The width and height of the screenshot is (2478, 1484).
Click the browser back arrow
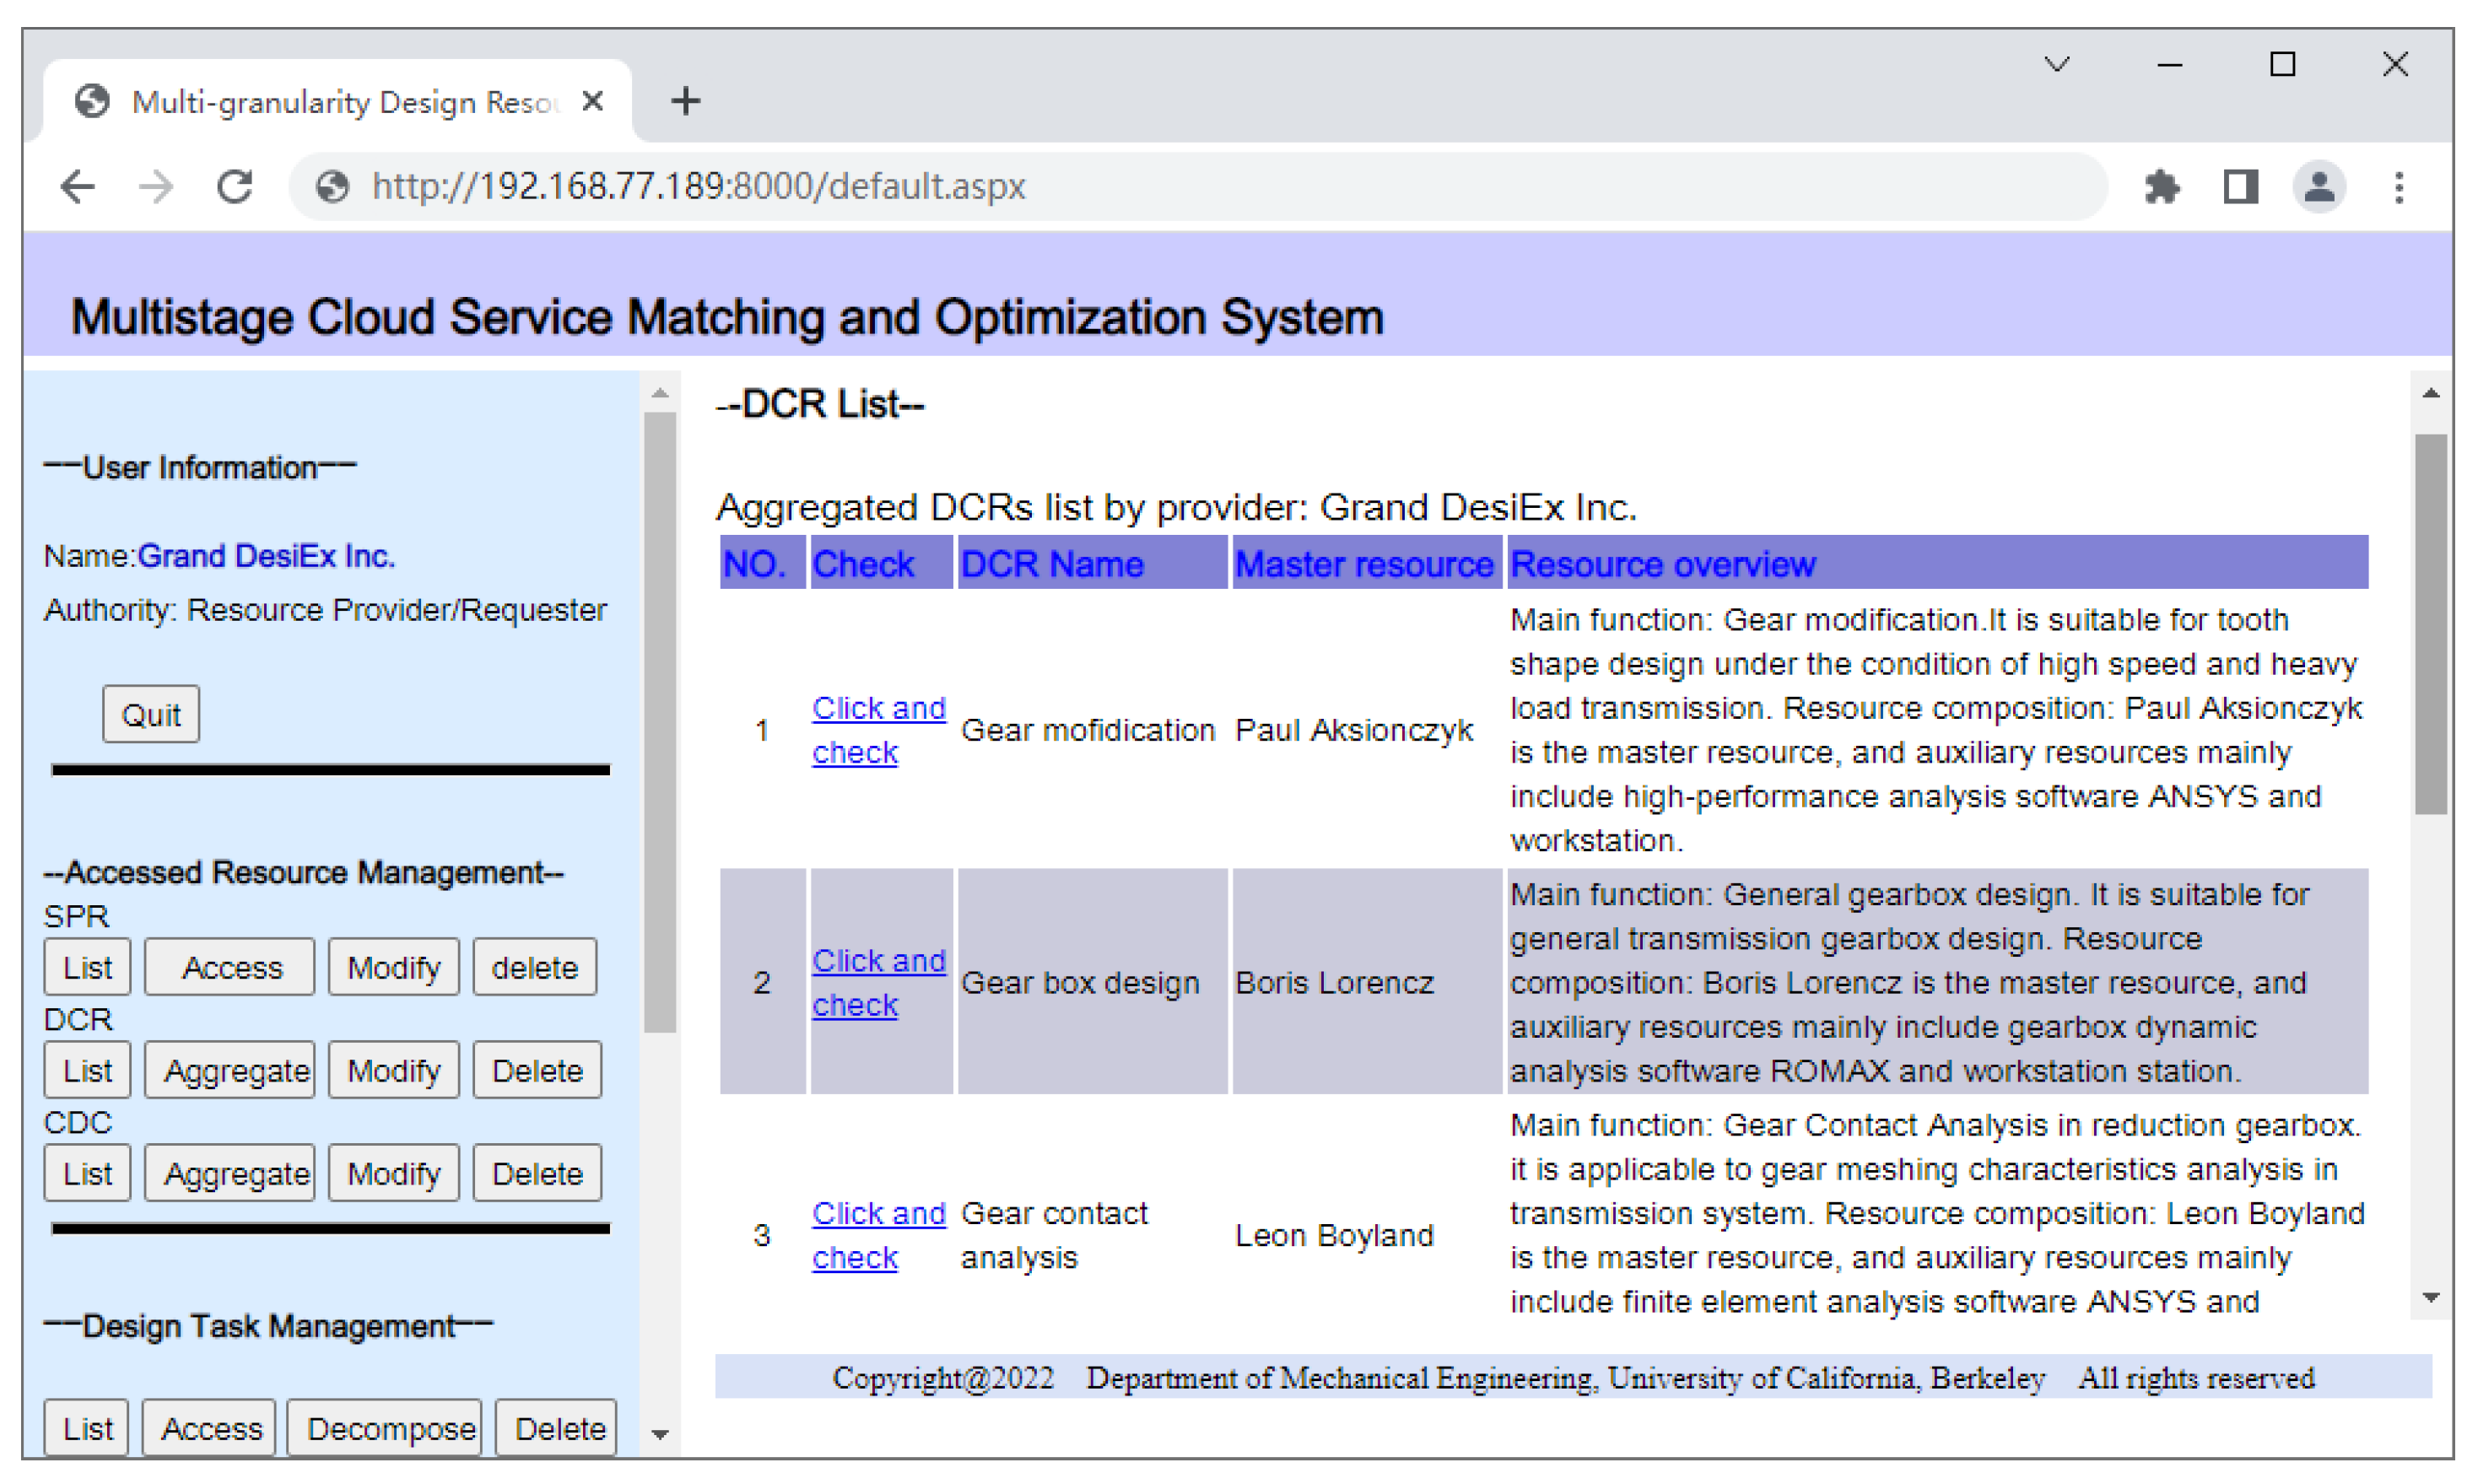click(x=78, y=187)
